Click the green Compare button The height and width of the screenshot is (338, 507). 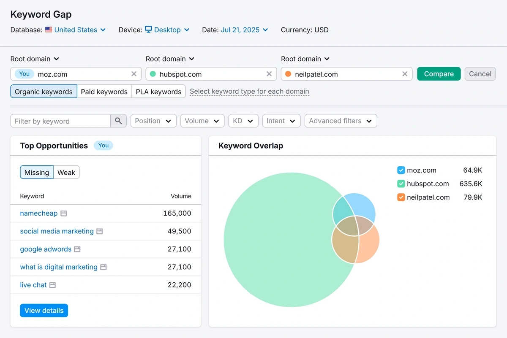(x=439, y=74)
